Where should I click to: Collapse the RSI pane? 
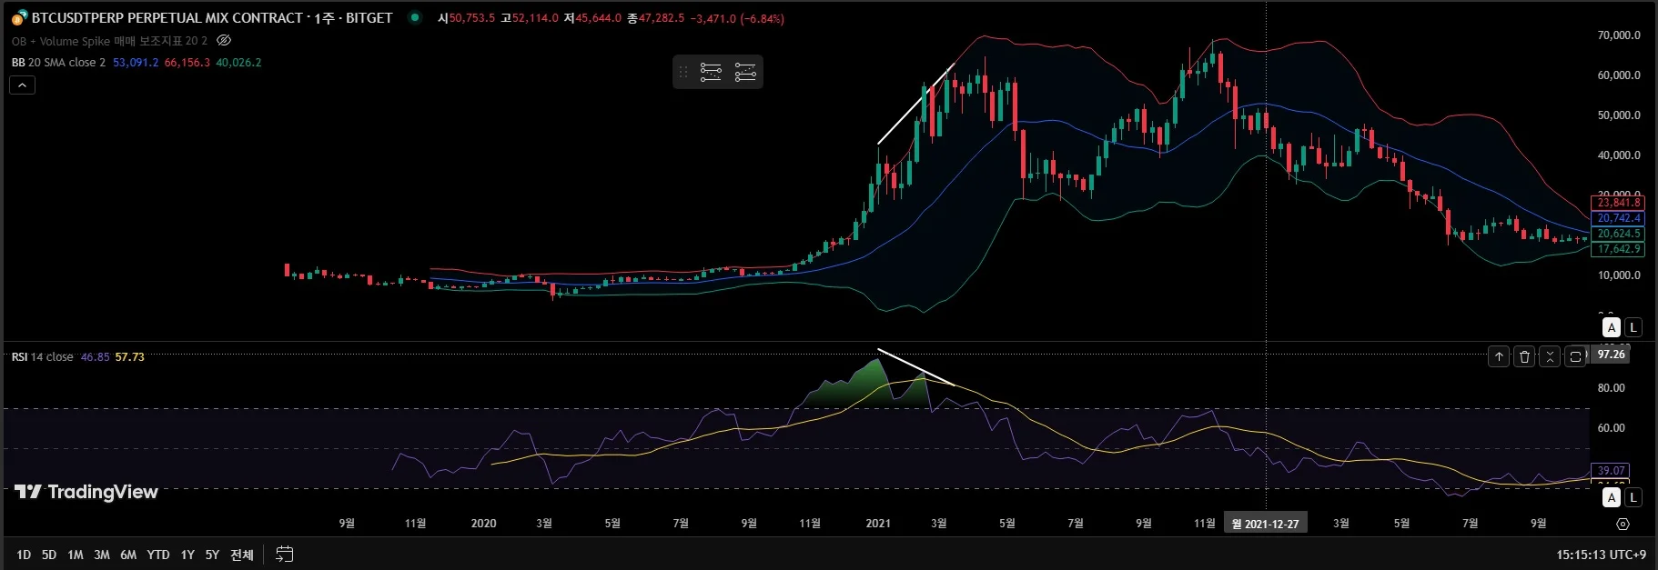1550,357
